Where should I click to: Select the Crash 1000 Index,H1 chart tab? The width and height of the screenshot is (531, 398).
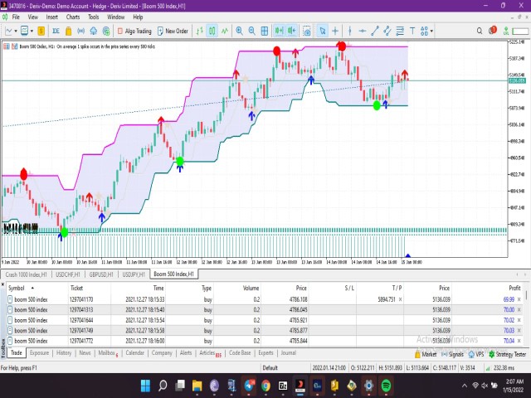click(x=26, y=274)
